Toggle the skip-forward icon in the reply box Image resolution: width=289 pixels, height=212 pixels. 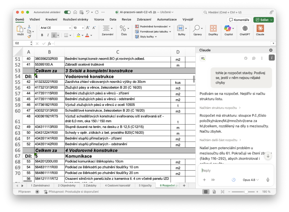pos(213,180)
